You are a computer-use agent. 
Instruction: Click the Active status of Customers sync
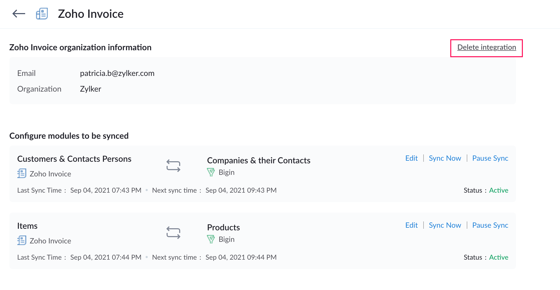pyautogui.click(x=498, y=190)
